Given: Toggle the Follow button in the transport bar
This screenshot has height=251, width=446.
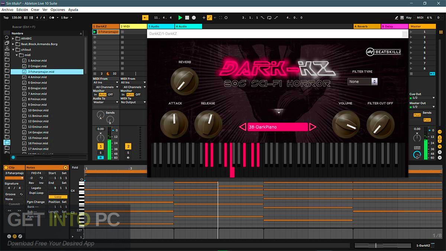Looking at the screenshot, I should (145, 17).
